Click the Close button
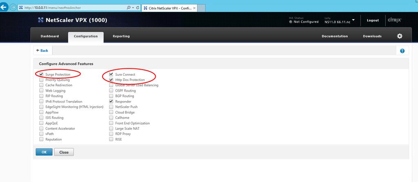 coord(64,152)
